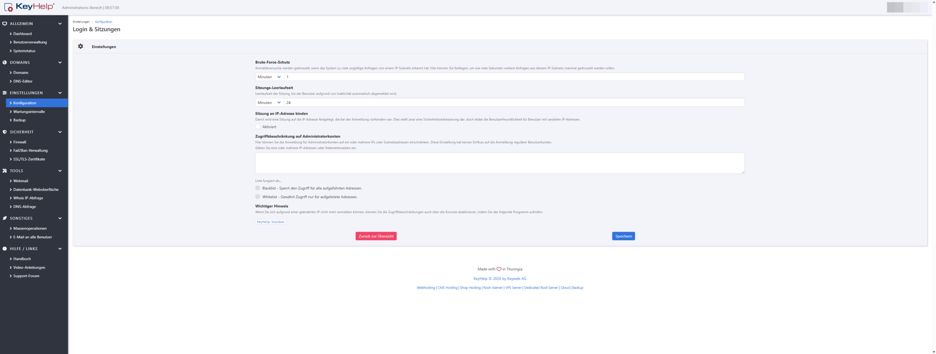
Task: Click Zurück zur Übersicht button
Action: [x=376, y=236]
